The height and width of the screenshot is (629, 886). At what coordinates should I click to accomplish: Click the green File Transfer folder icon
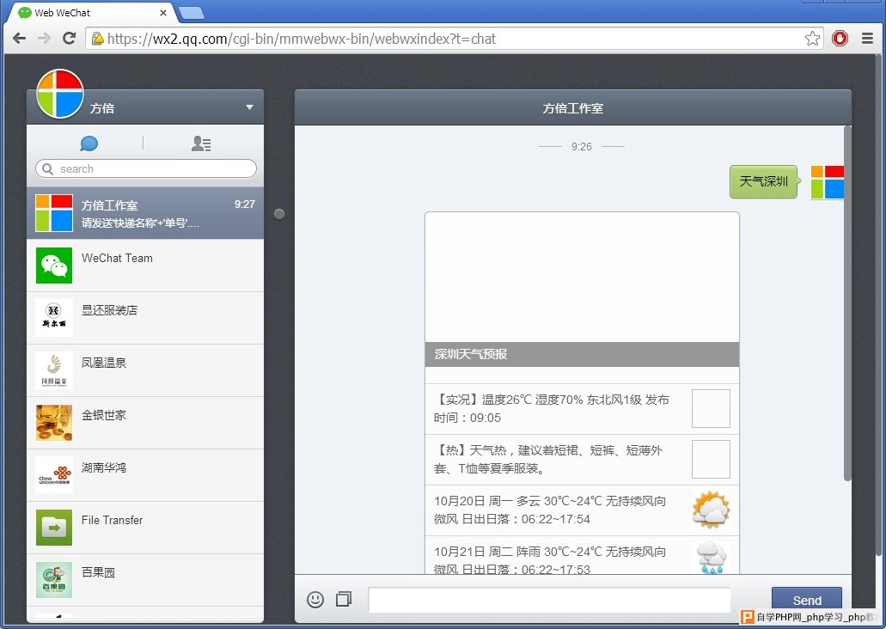pos(53,528)
